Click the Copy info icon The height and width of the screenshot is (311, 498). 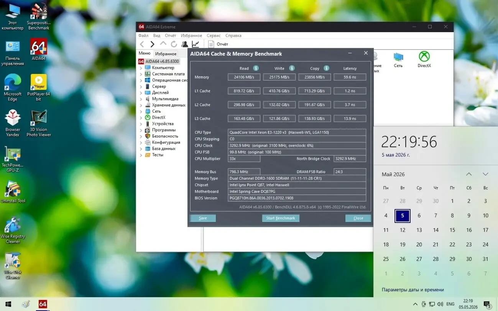coord(326,68)
